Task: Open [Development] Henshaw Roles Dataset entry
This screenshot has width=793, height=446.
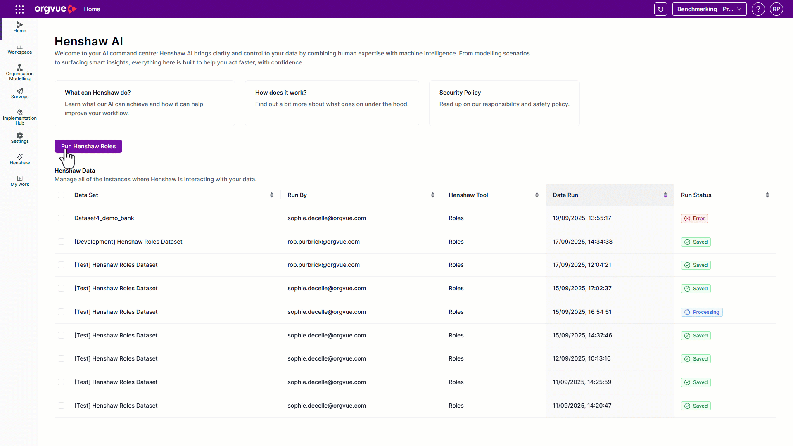Action: click(128, 242)
